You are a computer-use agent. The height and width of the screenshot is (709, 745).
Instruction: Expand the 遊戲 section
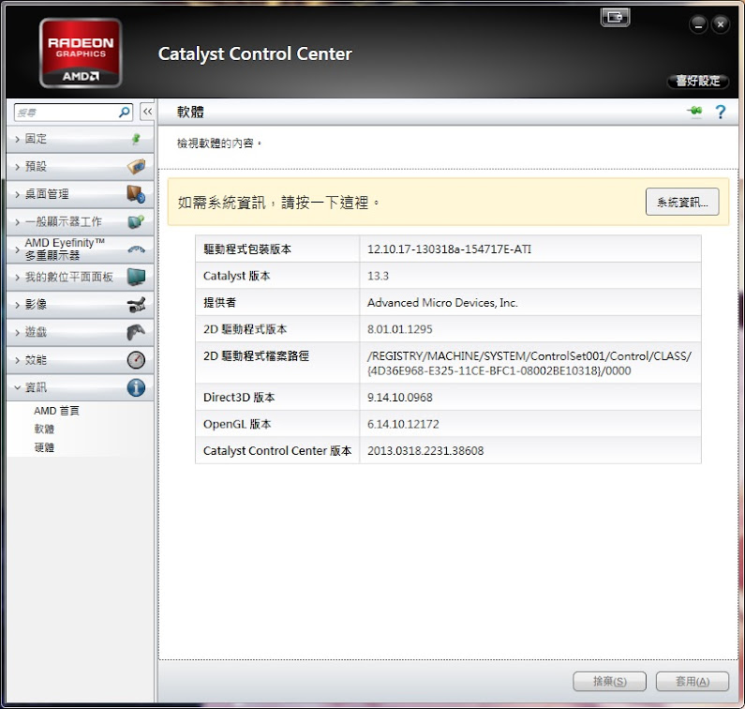(x=80, y=332)
